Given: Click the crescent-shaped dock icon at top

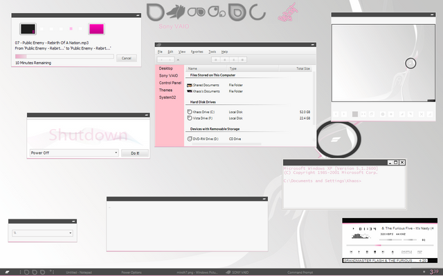Looking at the screenshot, I should [257, 12].
